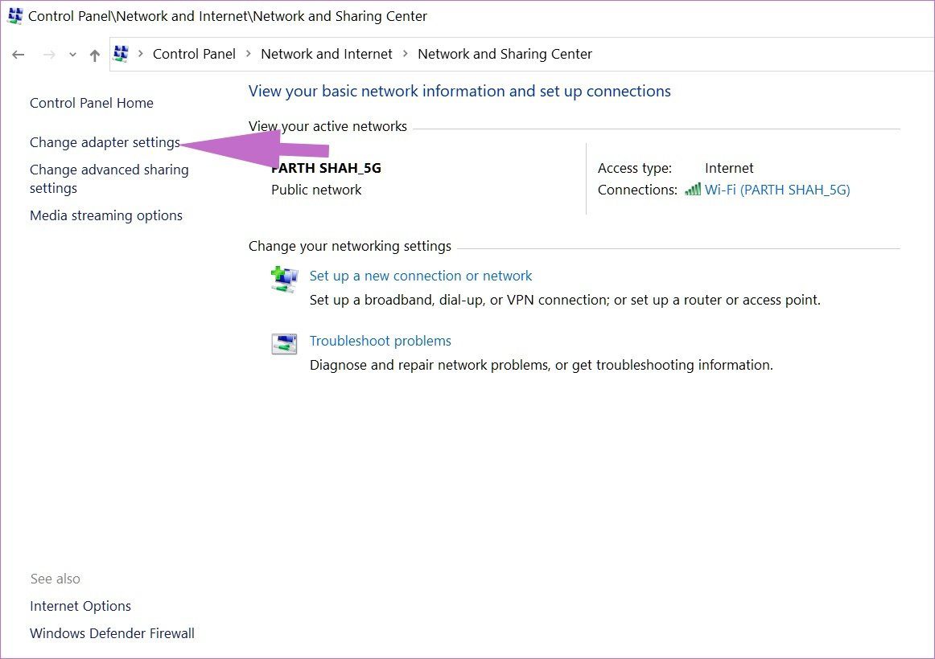The width and height of the screenshot is (935, 659).
Task: Open the Wi-Fi (PARTH SHAH_5G) connection link
Action: coord(777,190)
